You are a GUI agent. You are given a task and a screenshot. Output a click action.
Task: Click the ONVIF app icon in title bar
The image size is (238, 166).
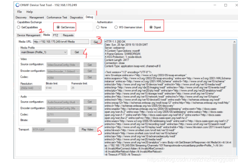pos(18,5)
